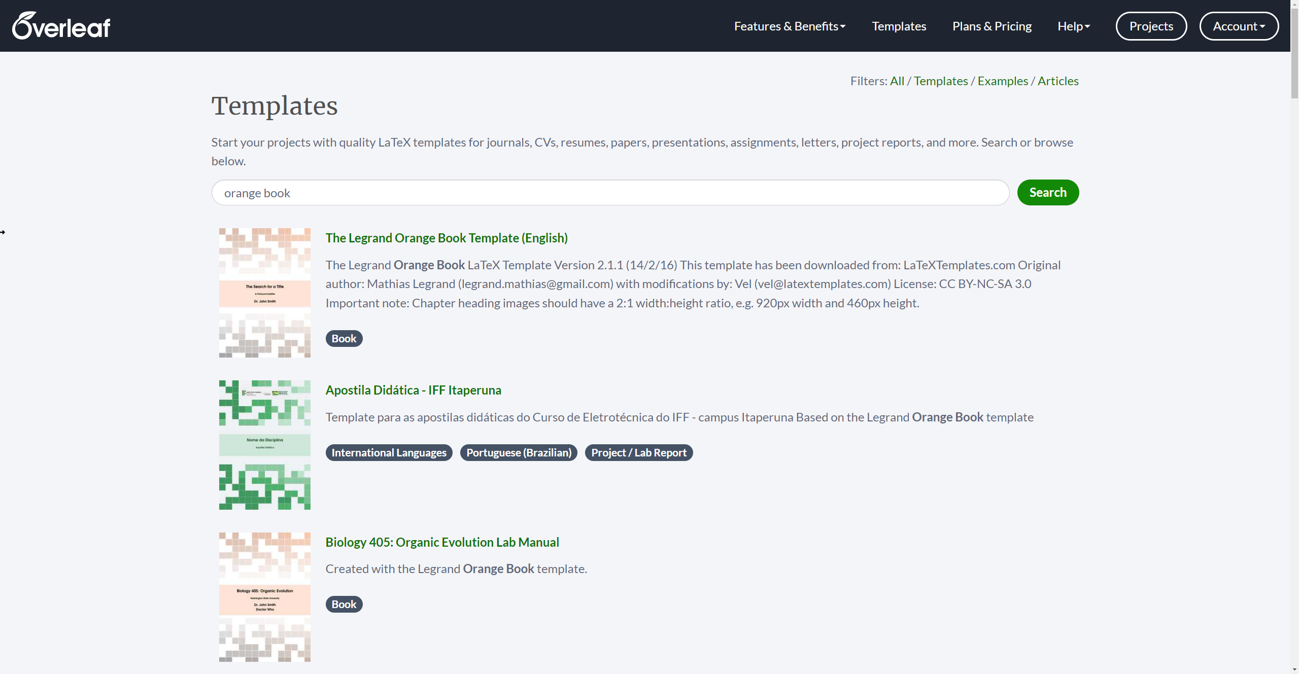Open The Legrand Orange Book Template (English)
Viewport: 1299px width, 674px height.
pos(447,238)
